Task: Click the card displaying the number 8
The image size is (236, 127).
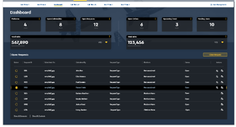Action: [x=61, y=25]
